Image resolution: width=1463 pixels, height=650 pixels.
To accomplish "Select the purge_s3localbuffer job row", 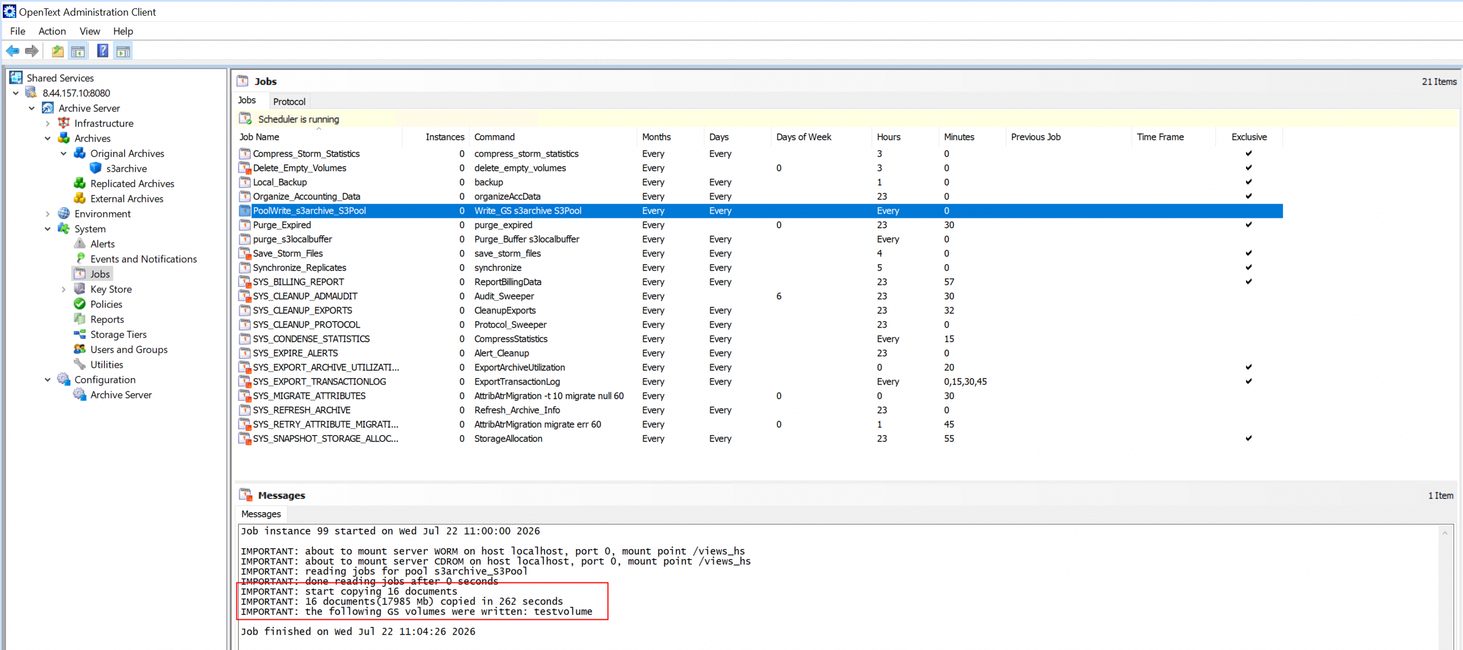I will click(x=760, y=239).
